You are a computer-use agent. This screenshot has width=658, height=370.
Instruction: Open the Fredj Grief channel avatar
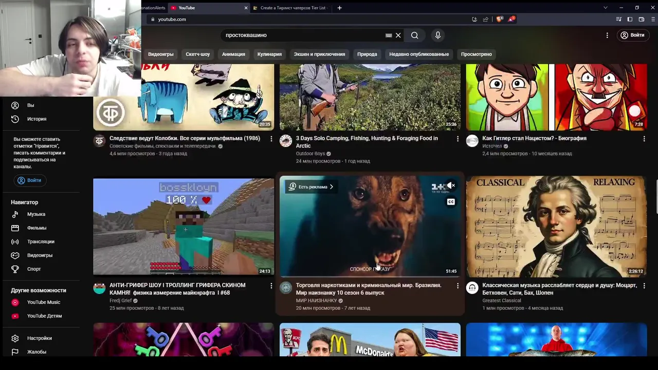tap(99, 288)
